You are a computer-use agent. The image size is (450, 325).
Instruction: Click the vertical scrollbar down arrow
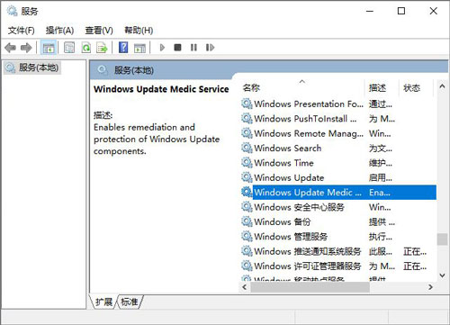tap(442, 275)
